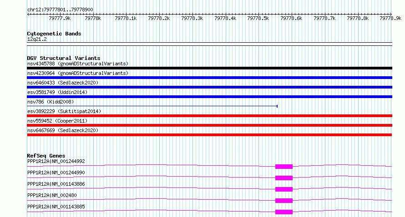Click the magenta exon of NM_001143886
Viewport: 405px width, 217px height.
(284, 189)
